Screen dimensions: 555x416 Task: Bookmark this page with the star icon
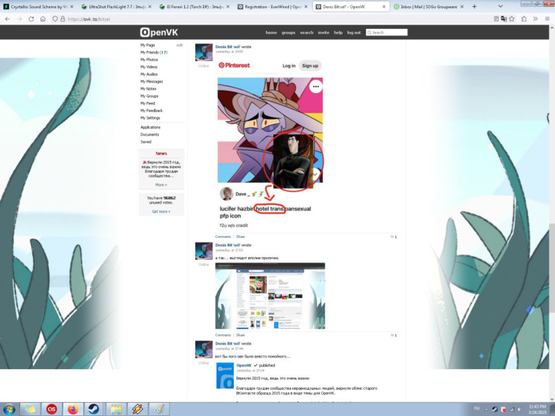[512, 19]
